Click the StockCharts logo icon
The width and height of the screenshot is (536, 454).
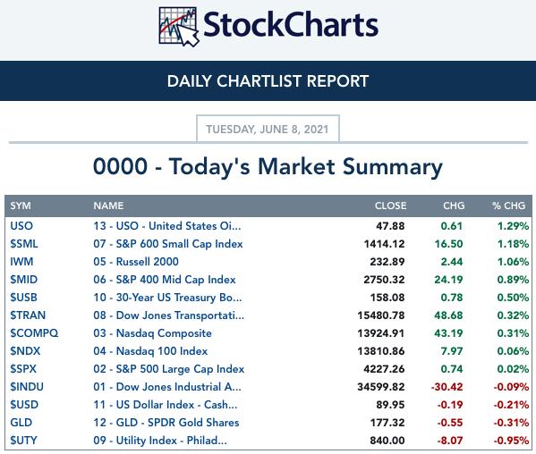pyautogui.click(x=178, y=27)
